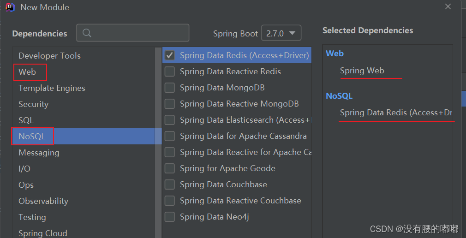Check Spring for Apache Geode
Screen dimensions: 466x238
pos(170,168)
